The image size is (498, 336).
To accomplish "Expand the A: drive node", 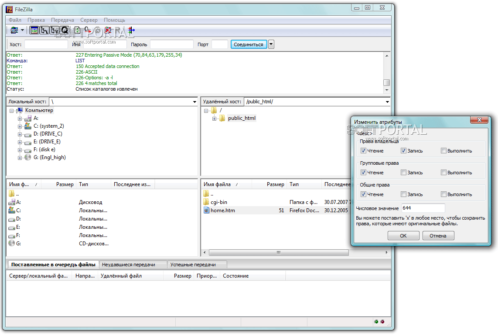I will tap(20, 119).
